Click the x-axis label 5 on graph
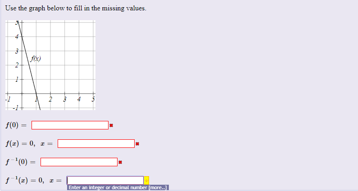This screenshot has width=358, height=191. [93, 99]
